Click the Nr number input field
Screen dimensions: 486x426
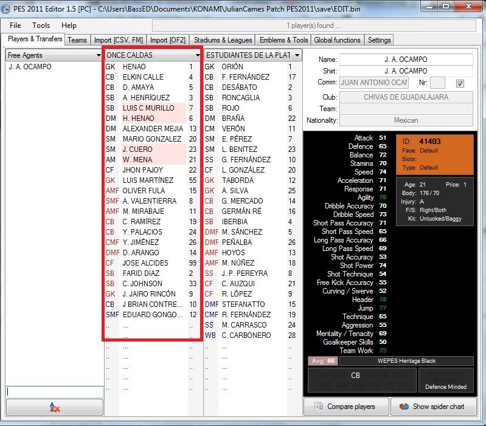(437, 83)
